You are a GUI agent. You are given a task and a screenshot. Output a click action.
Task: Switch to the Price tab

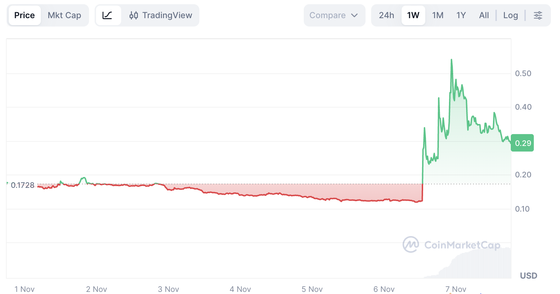[x=24, y=15]
